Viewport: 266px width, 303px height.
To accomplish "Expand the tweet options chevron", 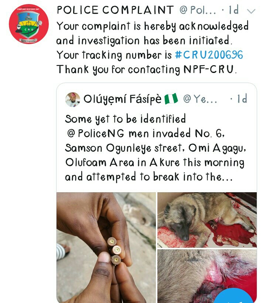I will click(x=251, y=11).
